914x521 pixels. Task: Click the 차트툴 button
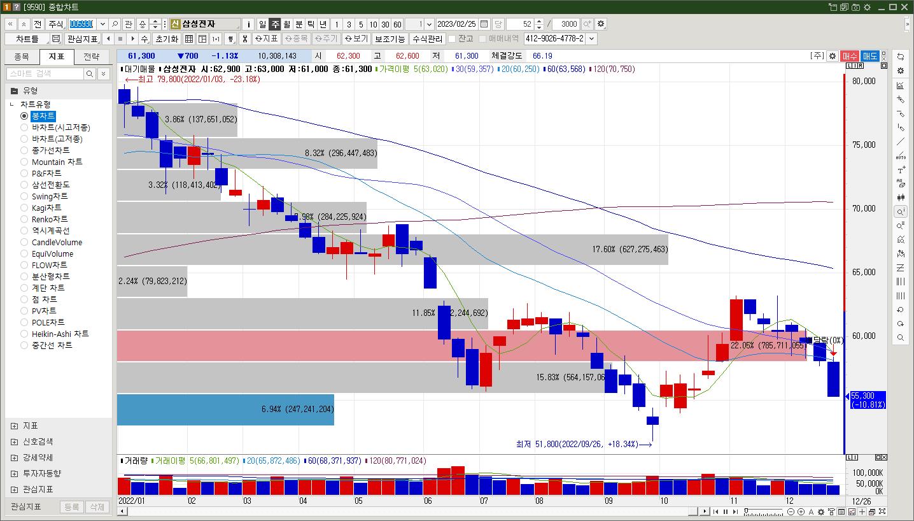27,39
